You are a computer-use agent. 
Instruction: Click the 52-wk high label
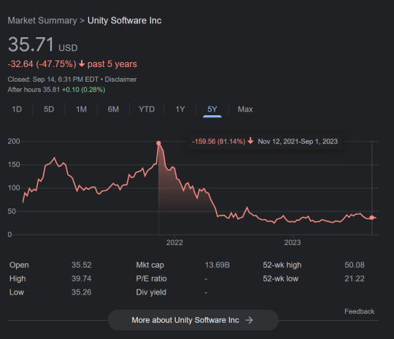(282, 265)
